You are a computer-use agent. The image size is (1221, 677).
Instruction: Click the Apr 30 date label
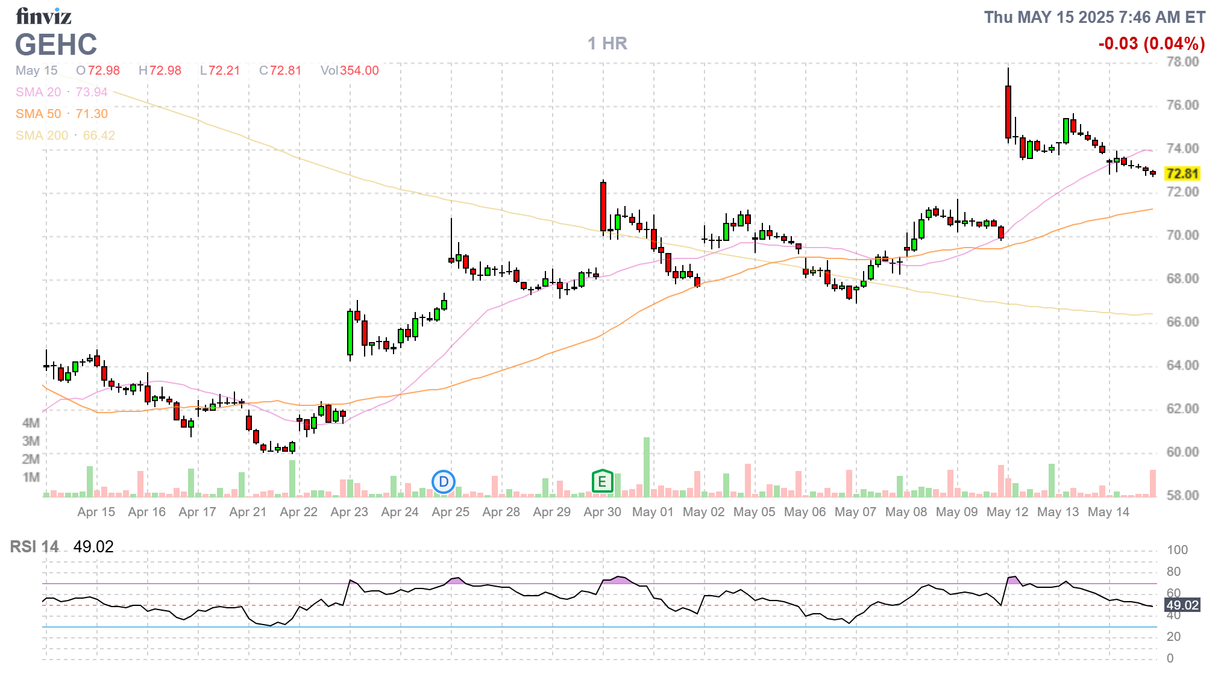point(602,512)
